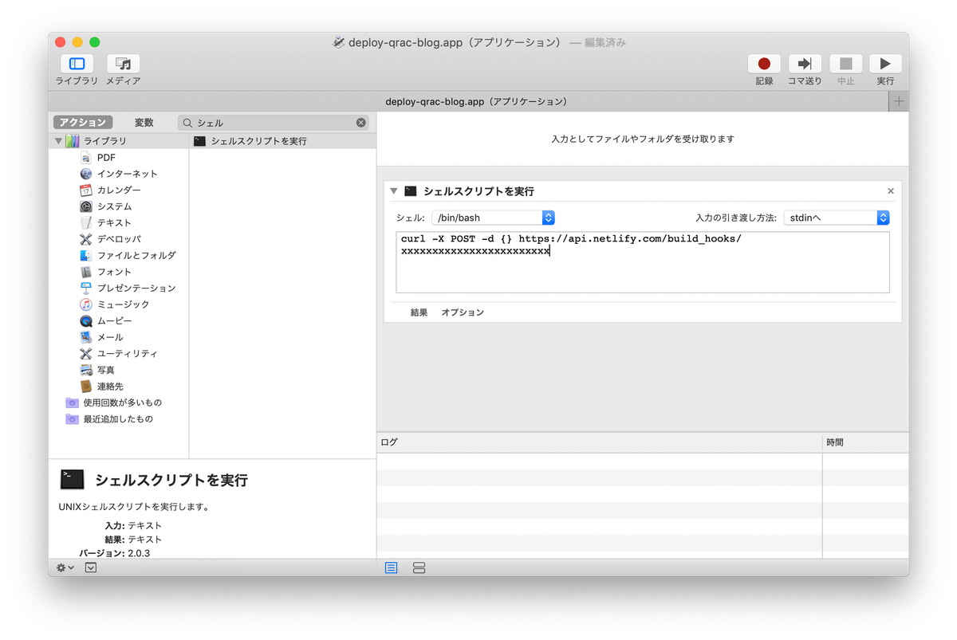Collapse the ライブラリ tree in the sidebar

click(x=58, y=140)
